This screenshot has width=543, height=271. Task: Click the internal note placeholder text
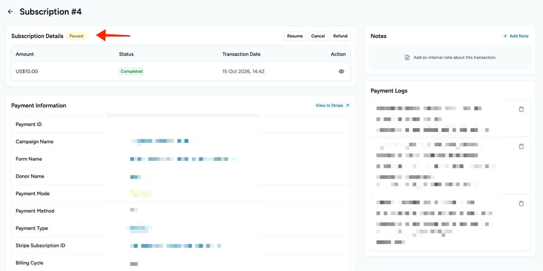[x=454, y=57]
